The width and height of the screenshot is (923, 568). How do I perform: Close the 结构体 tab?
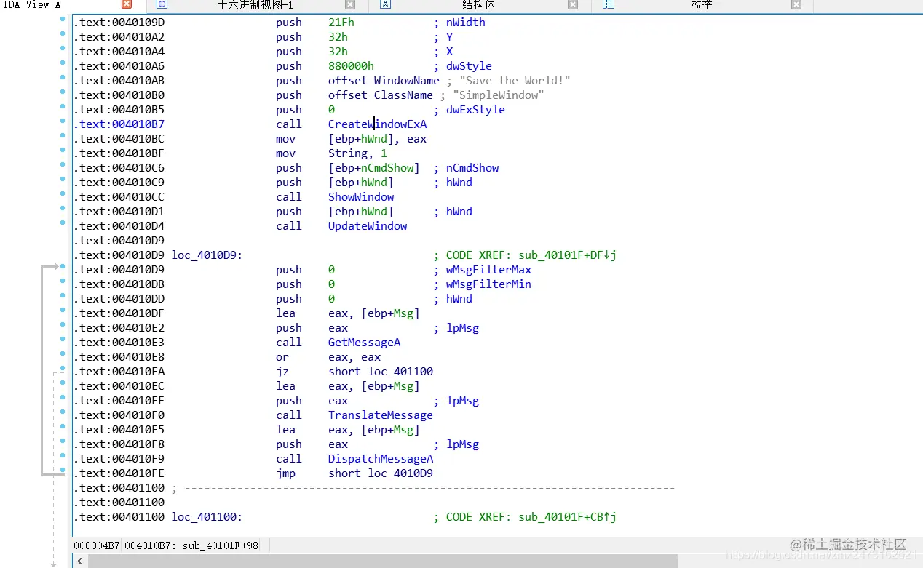click(573, 5)
